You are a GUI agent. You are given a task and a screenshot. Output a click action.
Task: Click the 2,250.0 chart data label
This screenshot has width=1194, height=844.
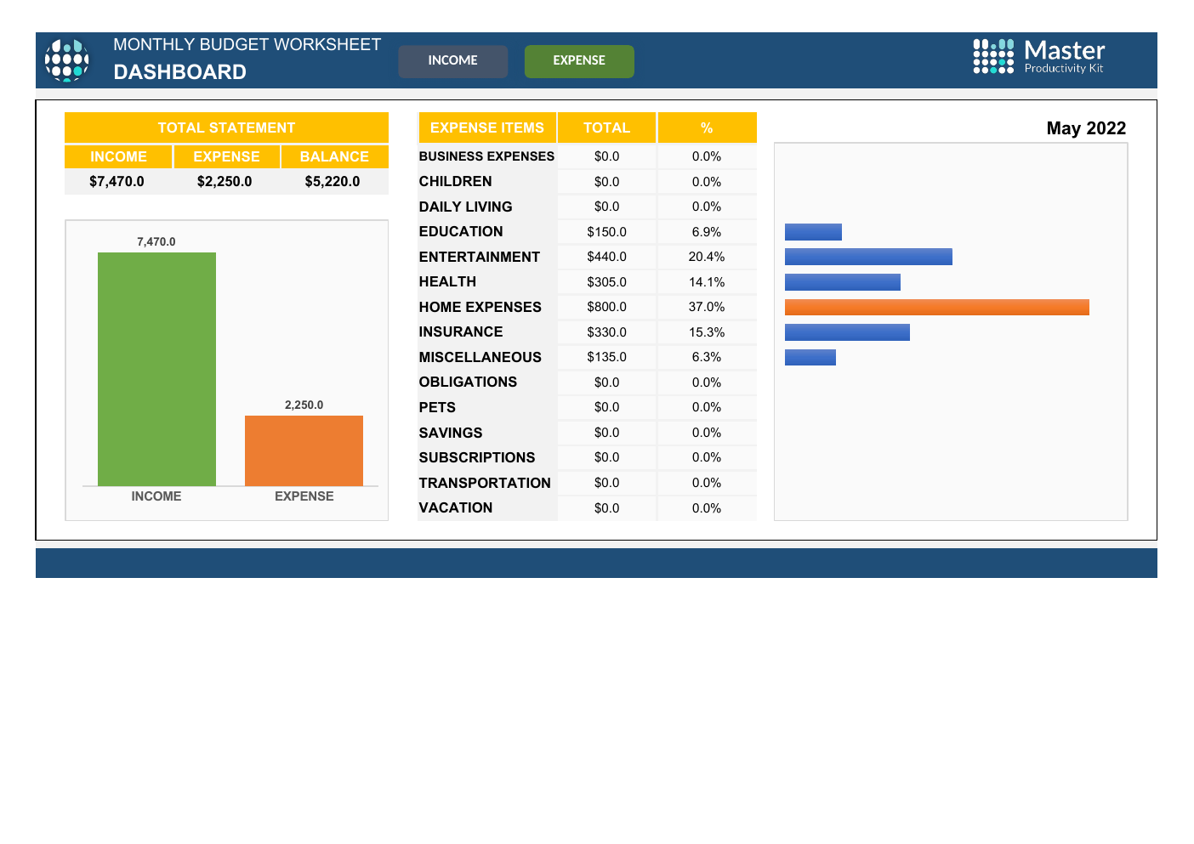tap(304, 405)
